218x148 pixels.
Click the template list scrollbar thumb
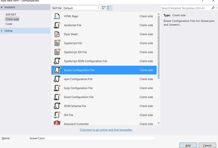(x=159, y=47)
